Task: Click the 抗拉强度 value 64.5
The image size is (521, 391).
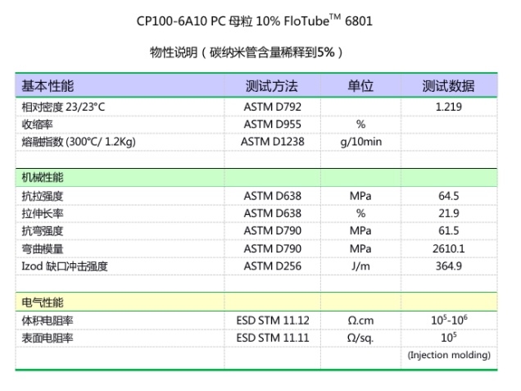Action: [449, 196]
